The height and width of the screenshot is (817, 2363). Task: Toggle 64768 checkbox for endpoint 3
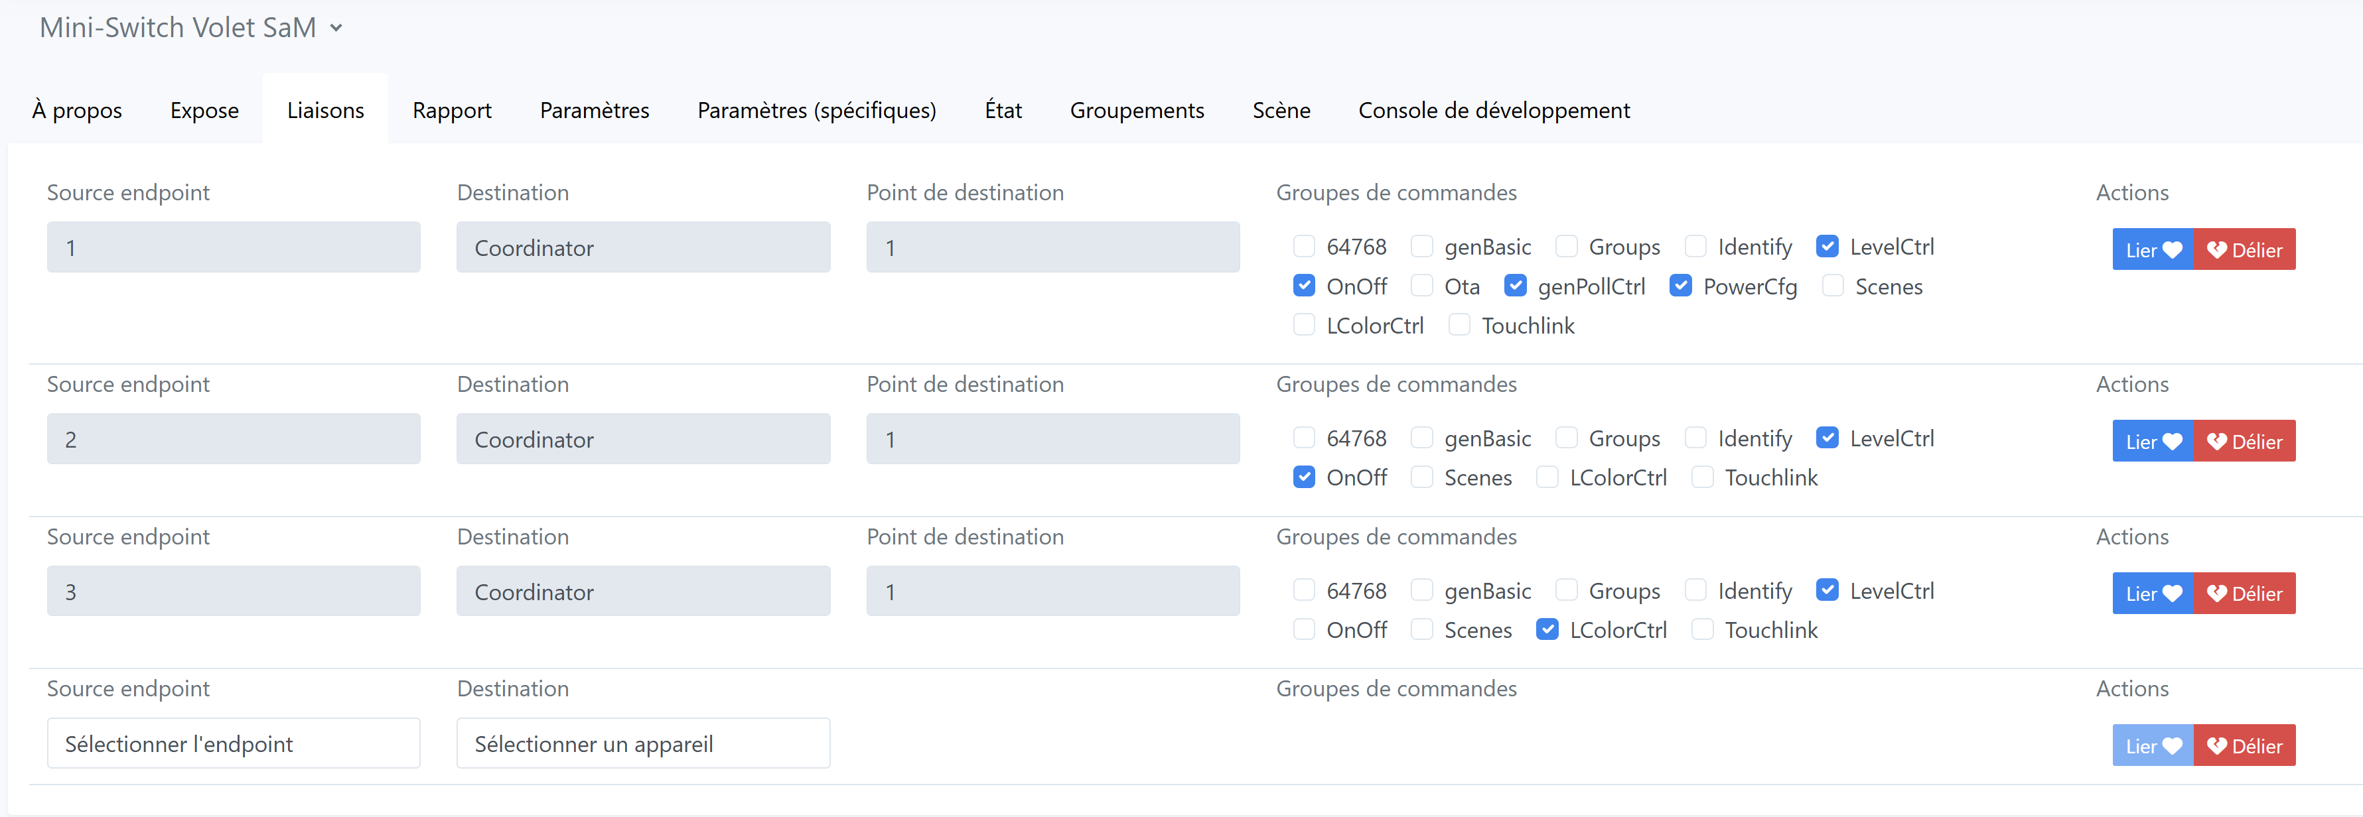pos(1303,590)
